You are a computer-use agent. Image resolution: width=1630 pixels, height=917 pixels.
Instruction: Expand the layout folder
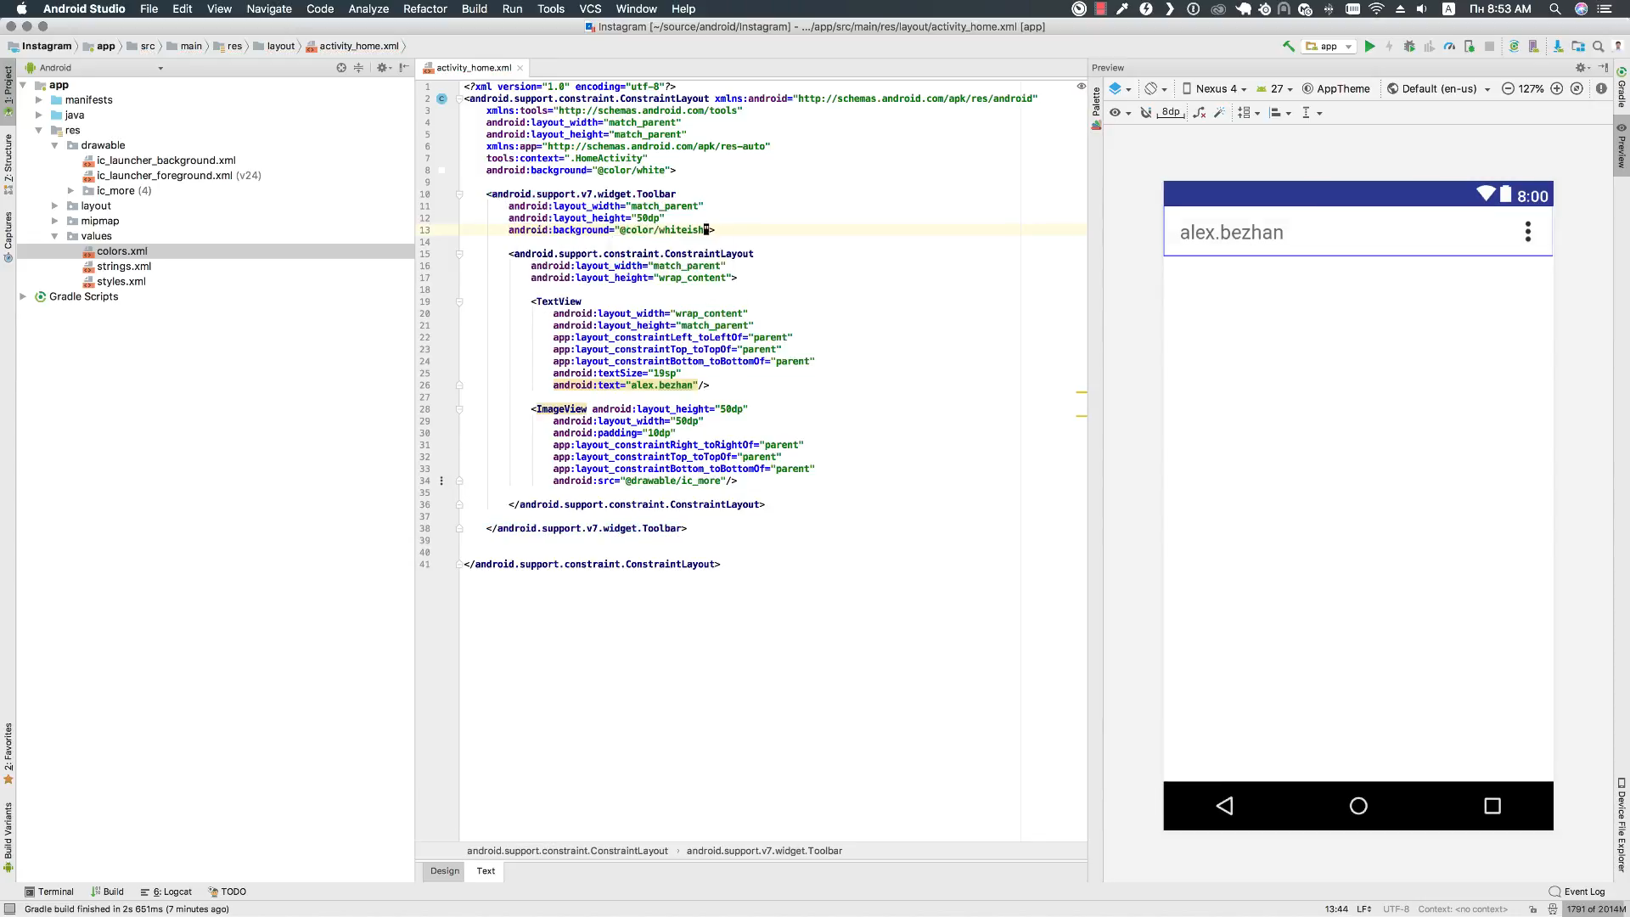[x=54, y=206]
